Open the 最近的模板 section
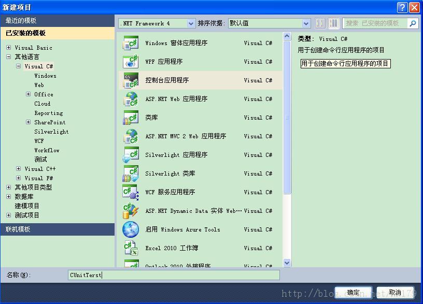 [57, 20]
